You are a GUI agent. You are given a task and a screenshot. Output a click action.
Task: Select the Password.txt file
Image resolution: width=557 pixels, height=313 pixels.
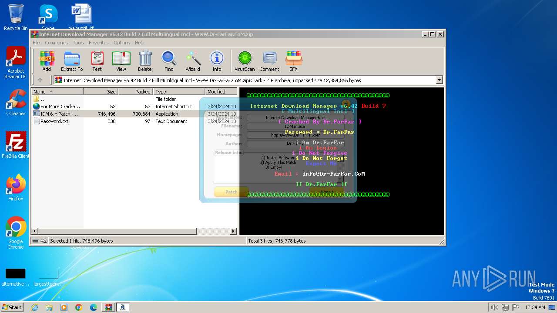point(134,121)
